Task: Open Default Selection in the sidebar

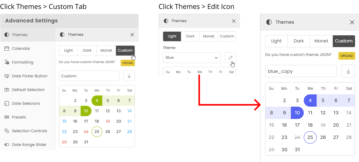Action: (x=28, y=90)
